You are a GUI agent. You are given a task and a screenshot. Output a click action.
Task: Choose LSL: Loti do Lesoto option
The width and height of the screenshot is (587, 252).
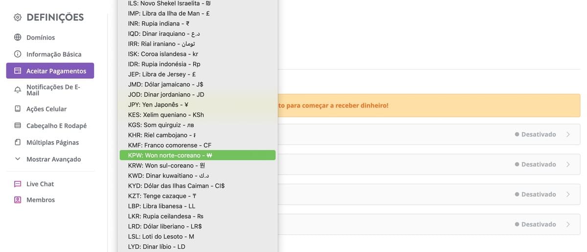[x=198, y=236]
